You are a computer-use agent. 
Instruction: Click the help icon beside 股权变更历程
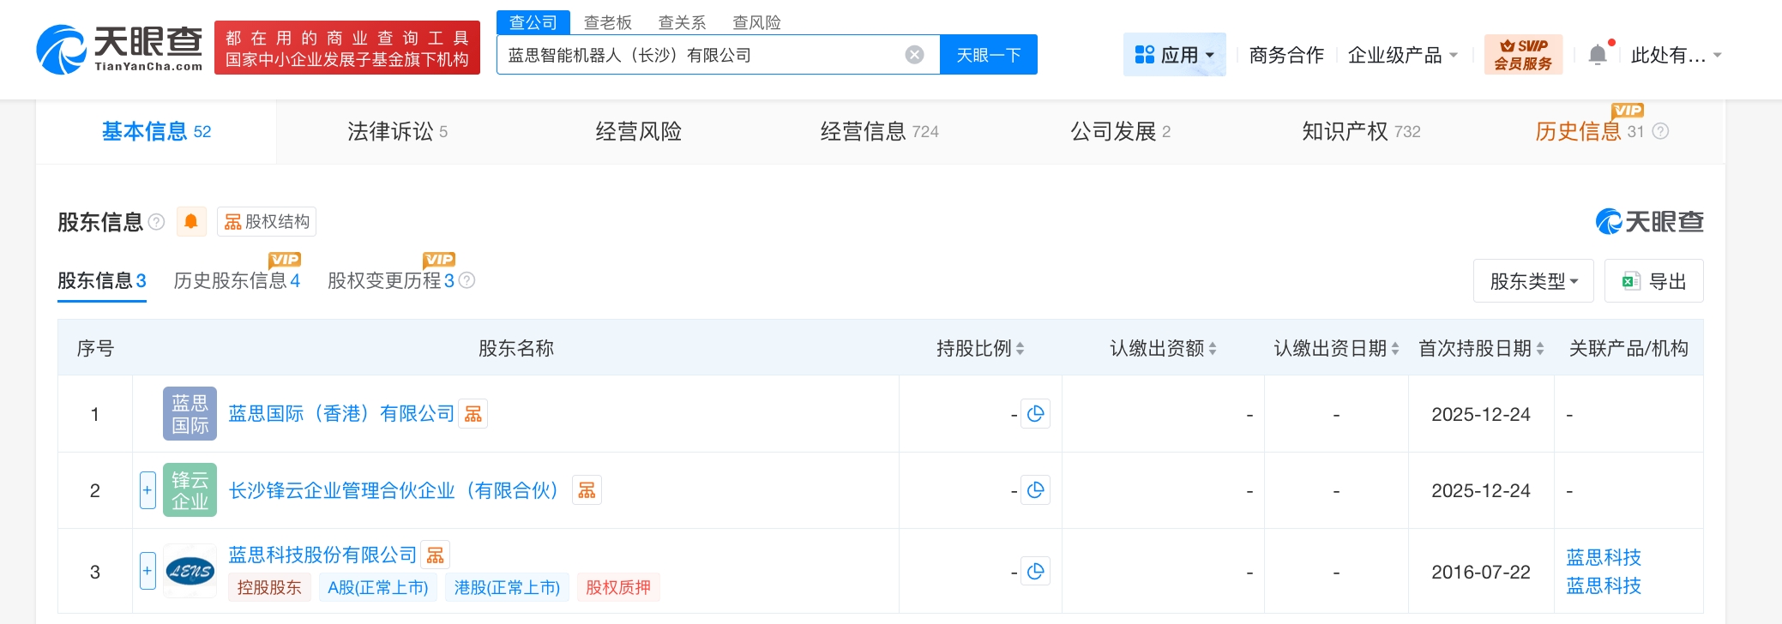coord(467,280)
